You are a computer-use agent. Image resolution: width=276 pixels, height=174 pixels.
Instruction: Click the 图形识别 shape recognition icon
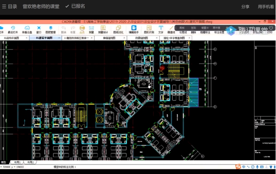[148, 29]
